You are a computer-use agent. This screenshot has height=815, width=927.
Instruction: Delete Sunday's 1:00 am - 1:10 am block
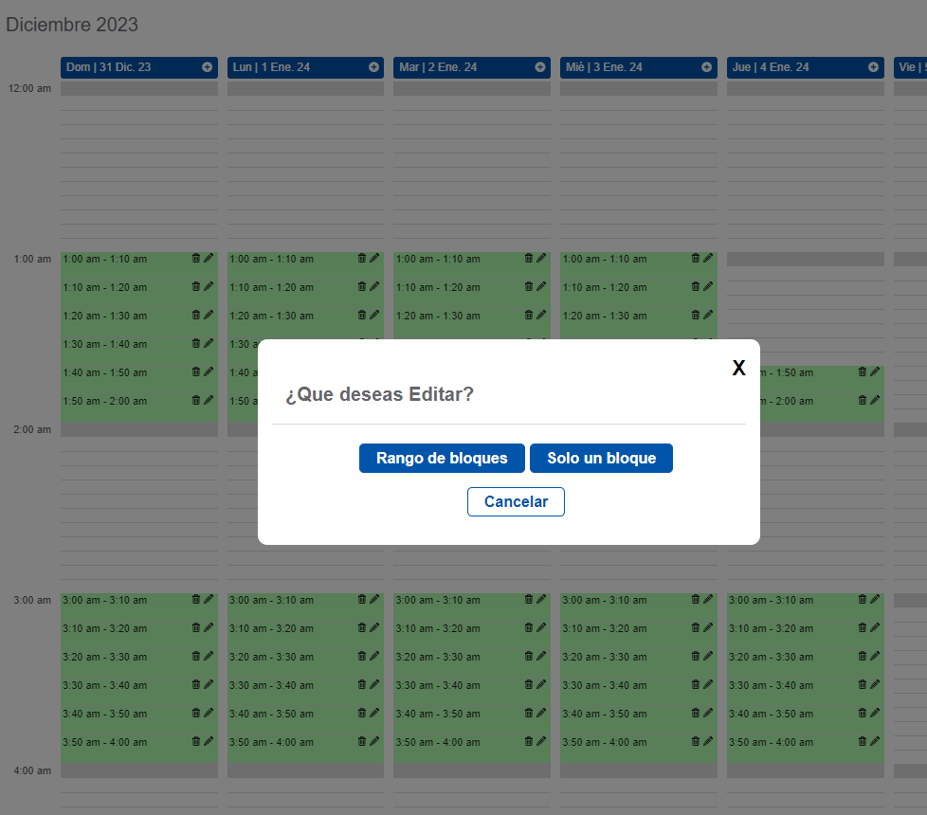click(x=195, y=258)
